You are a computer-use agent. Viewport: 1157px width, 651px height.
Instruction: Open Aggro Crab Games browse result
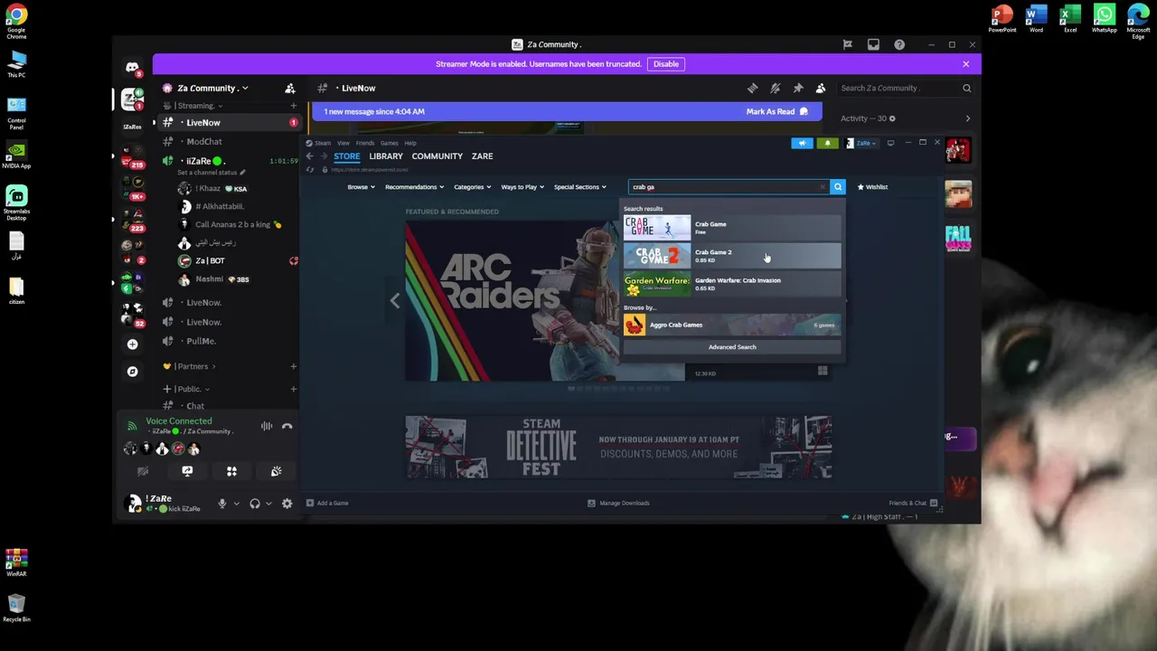(732, 325)
